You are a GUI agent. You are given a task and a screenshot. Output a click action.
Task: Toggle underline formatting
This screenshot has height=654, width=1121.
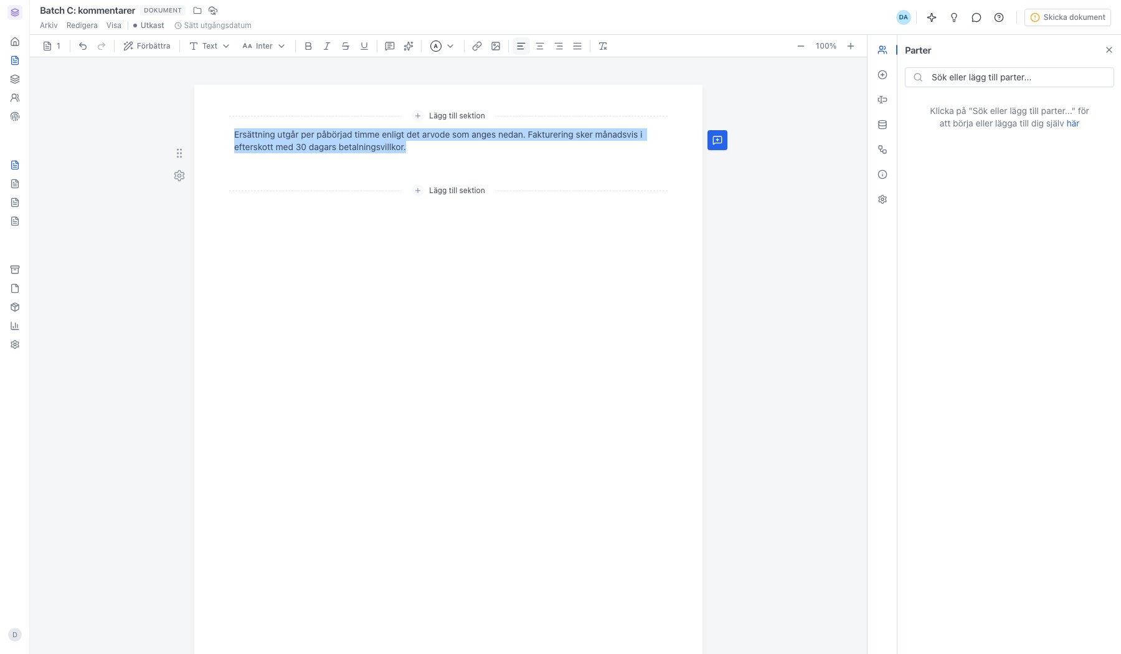(x=364, y=46)
